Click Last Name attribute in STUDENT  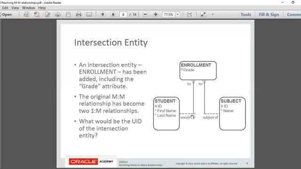[x=166, y=115]
